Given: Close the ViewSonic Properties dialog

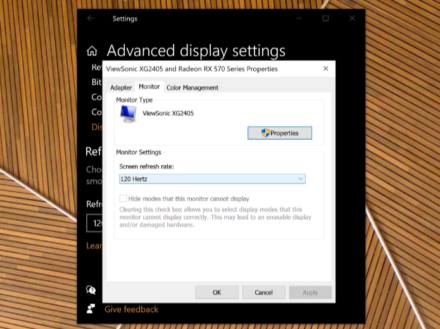Looking at the screenshot, I should coord(325,68).
